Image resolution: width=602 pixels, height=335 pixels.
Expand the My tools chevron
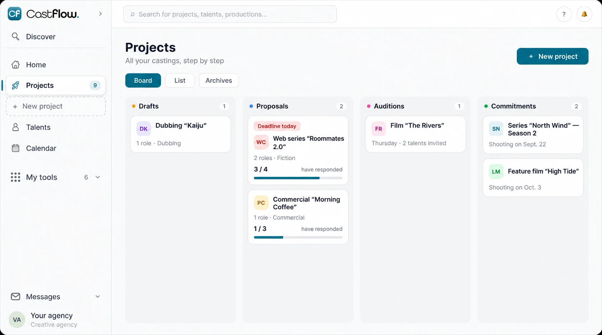[x=98, y=177]
